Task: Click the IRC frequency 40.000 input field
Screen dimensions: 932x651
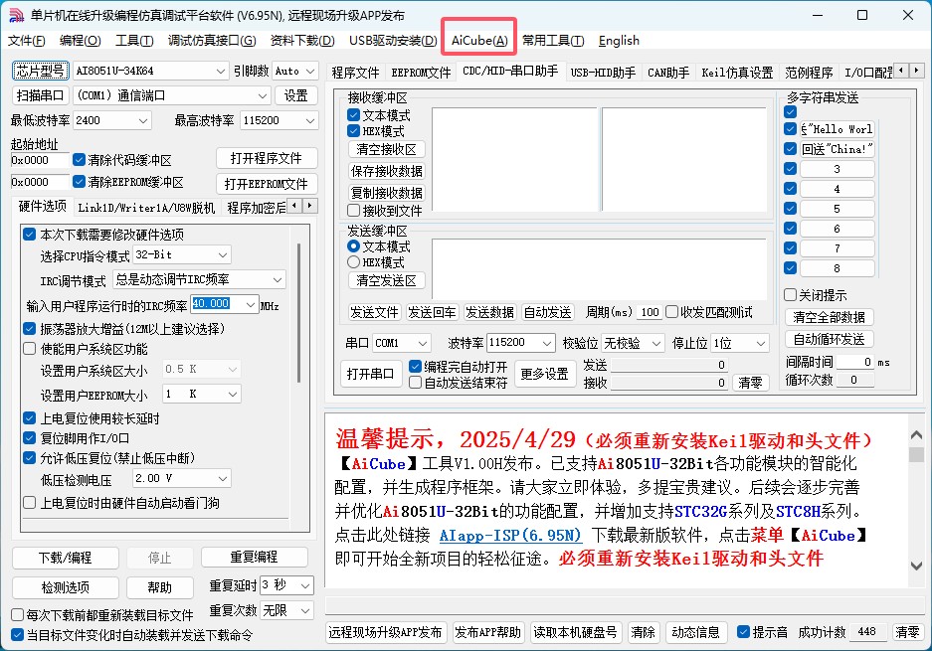Action: click(x=218, y=303)
